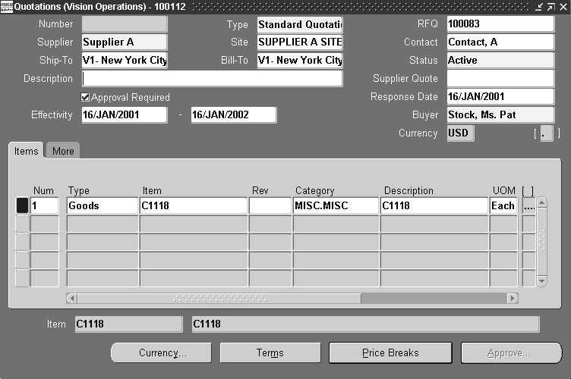Click the Type cell showing Goods

(103, 205)
